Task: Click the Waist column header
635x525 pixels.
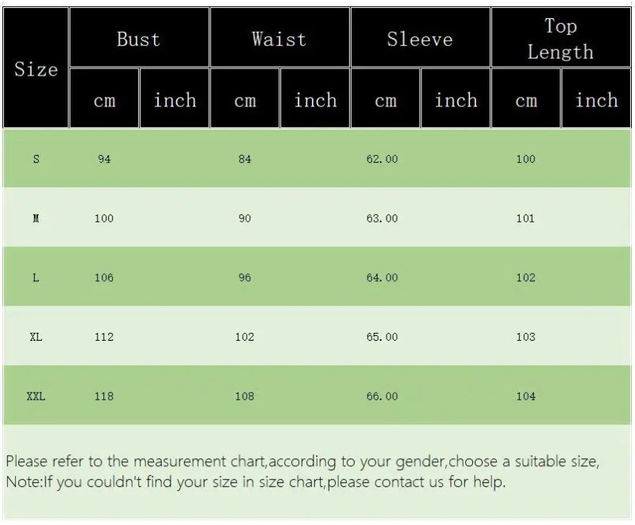Action: point(279,39)
